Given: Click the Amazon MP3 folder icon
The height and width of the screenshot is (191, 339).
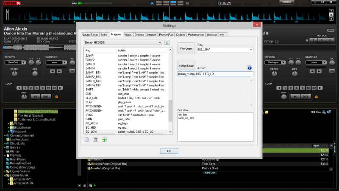Looking at the screenshot, I should 14,178.
